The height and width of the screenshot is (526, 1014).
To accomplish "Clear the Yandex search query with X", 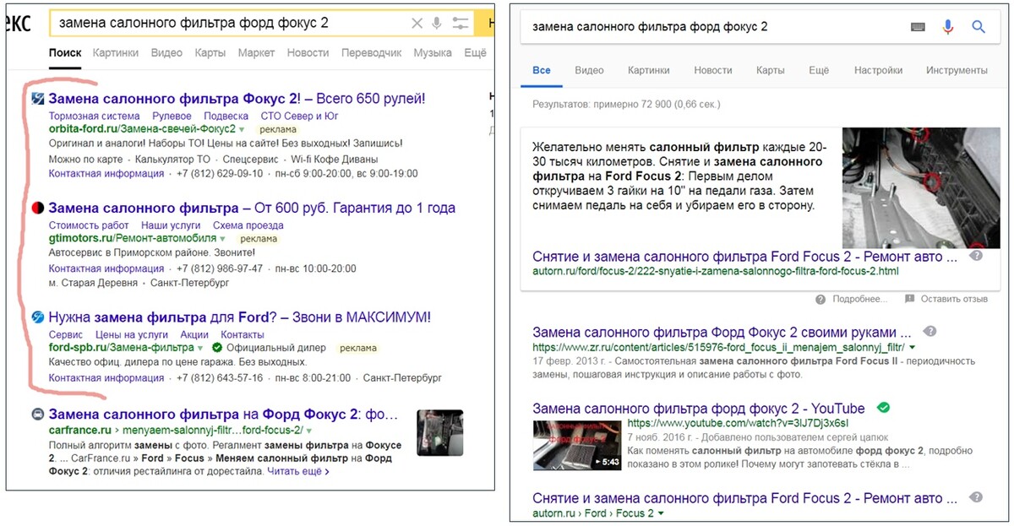I will [417, 24].
